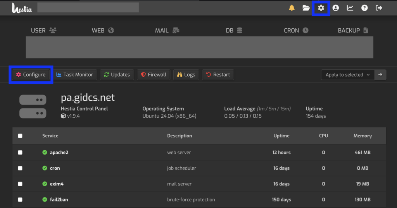Check the apache2 service checkbox
Image resolution: width=397 pixels, height=208 pixels.
pos(20,153)
